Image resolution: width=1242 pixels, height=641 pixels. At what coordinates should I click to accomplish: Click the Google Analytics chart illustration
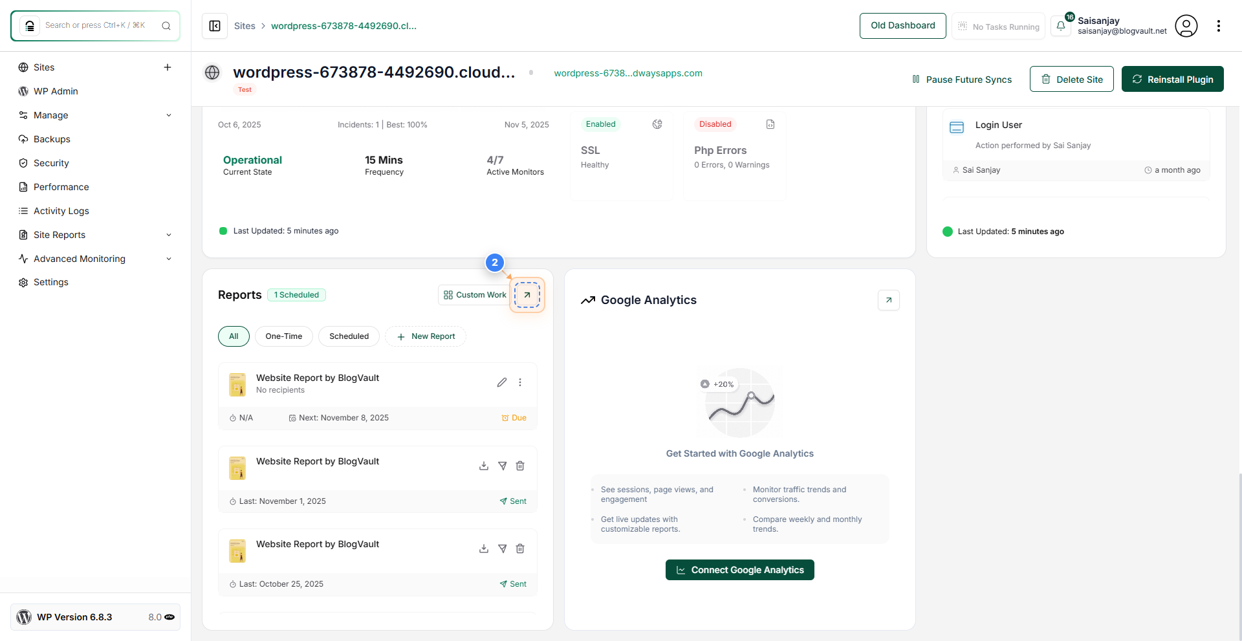tap(740, 402)
